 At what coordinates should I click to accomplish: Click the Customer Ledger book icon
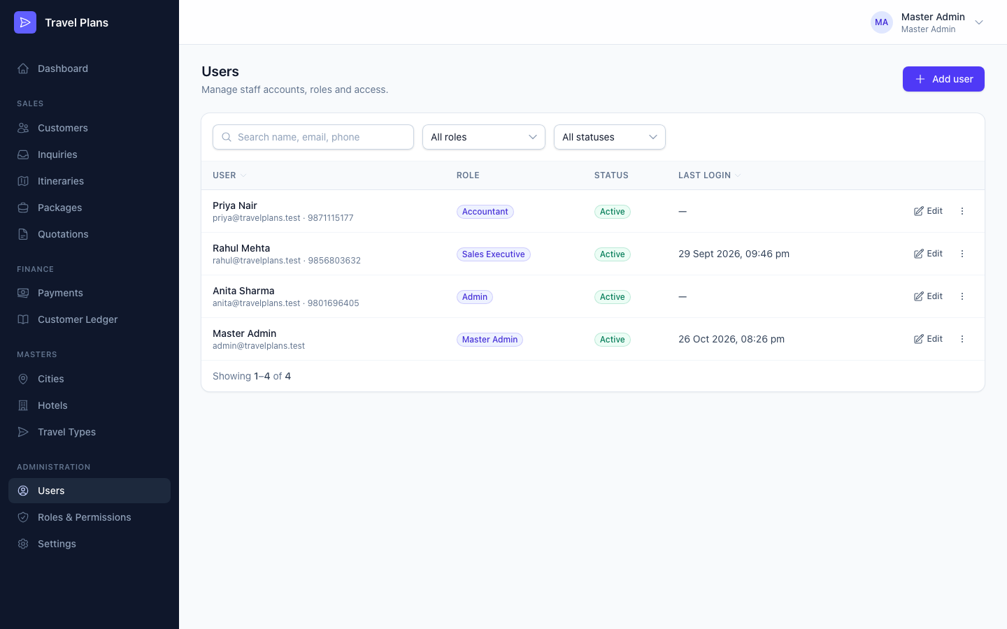point(23,319)
